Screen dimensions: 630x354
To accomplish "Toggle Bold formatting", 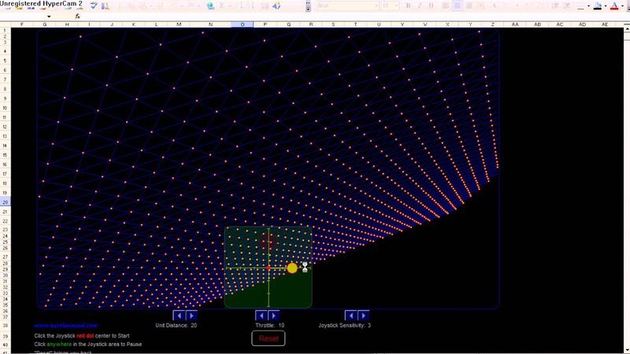I will pyautogui.click(x=408, y=6).
